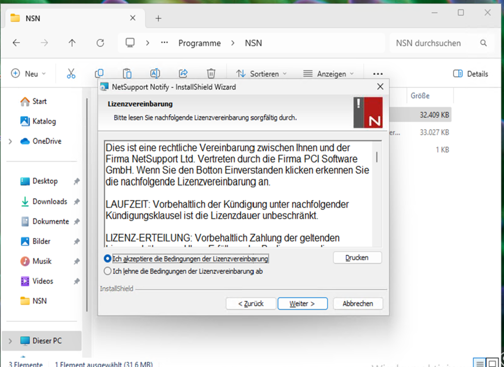Viewport: 504px width, 367px height.
Task: Open Downloads folder in the sidebar
Action: (x=49, y=201)
